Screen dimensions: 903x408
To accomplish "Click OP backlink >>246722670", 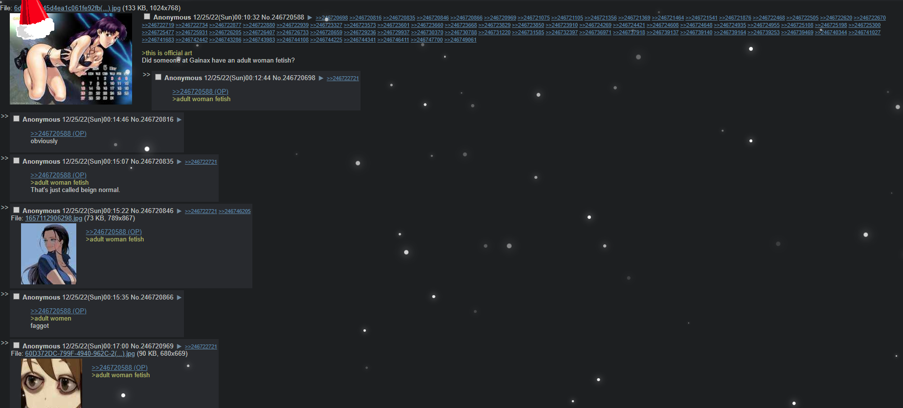I will click(x=870, y=18).
